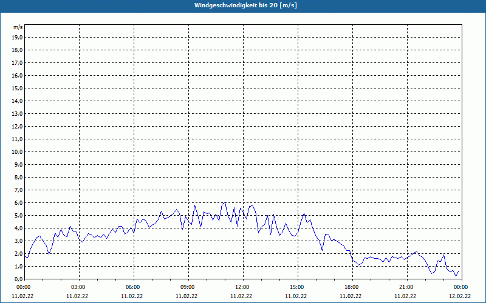Select the "15,0" y-axis label

pos(17,88)
